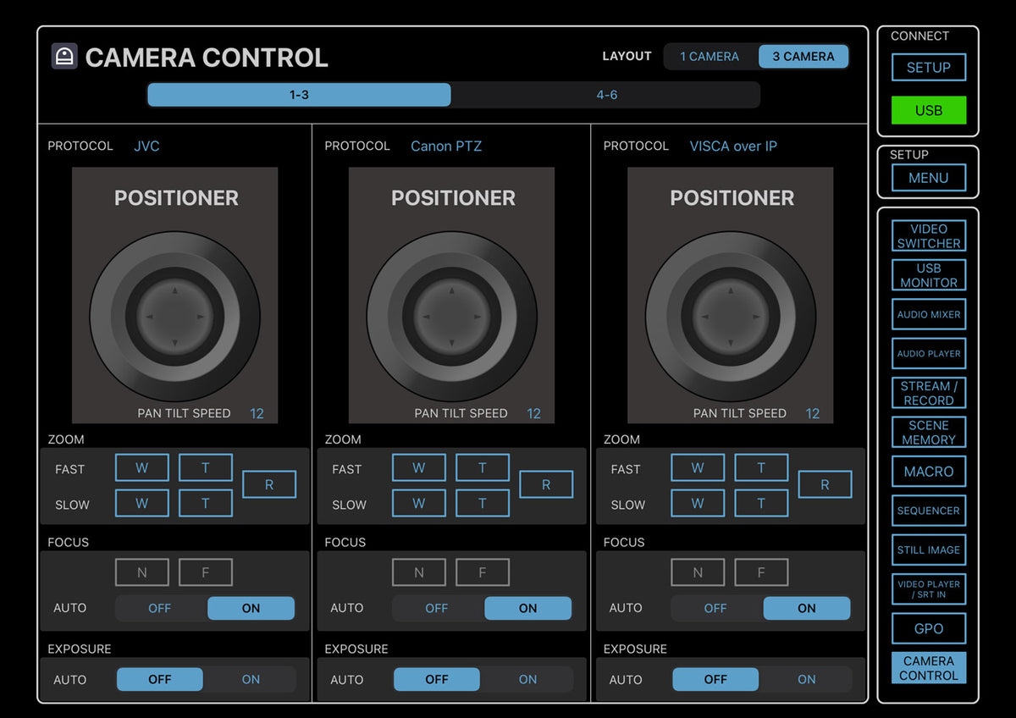
Task: Open the Stream / Record panel
Action: tap(929, 392)
